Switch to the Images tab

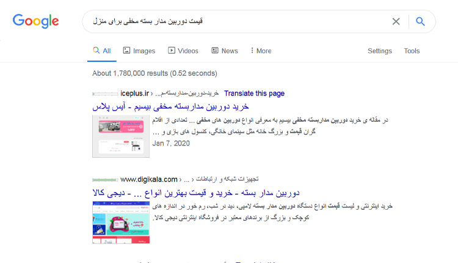click(139, 51)
